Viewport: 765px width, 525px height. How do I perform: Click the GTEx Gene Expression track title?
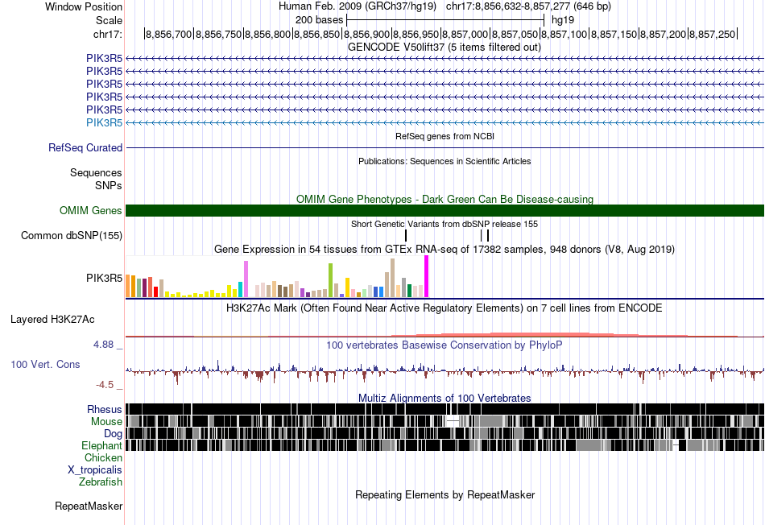445,250
